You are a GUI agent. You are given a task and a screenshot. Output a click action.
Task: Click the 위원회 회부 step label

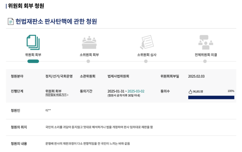coord(33,55)
